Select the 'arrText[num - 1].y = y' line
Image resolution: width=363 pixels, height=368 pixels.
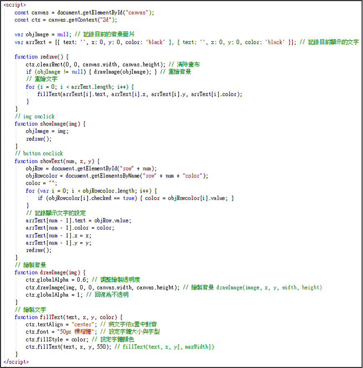click(58, 243)
